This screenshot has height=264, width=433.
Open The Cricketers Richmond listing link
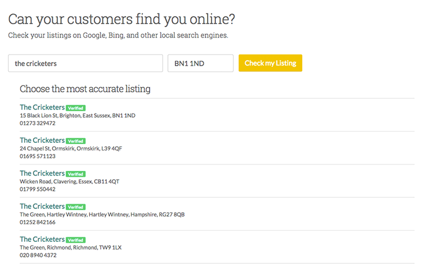(x=42, y=239)
